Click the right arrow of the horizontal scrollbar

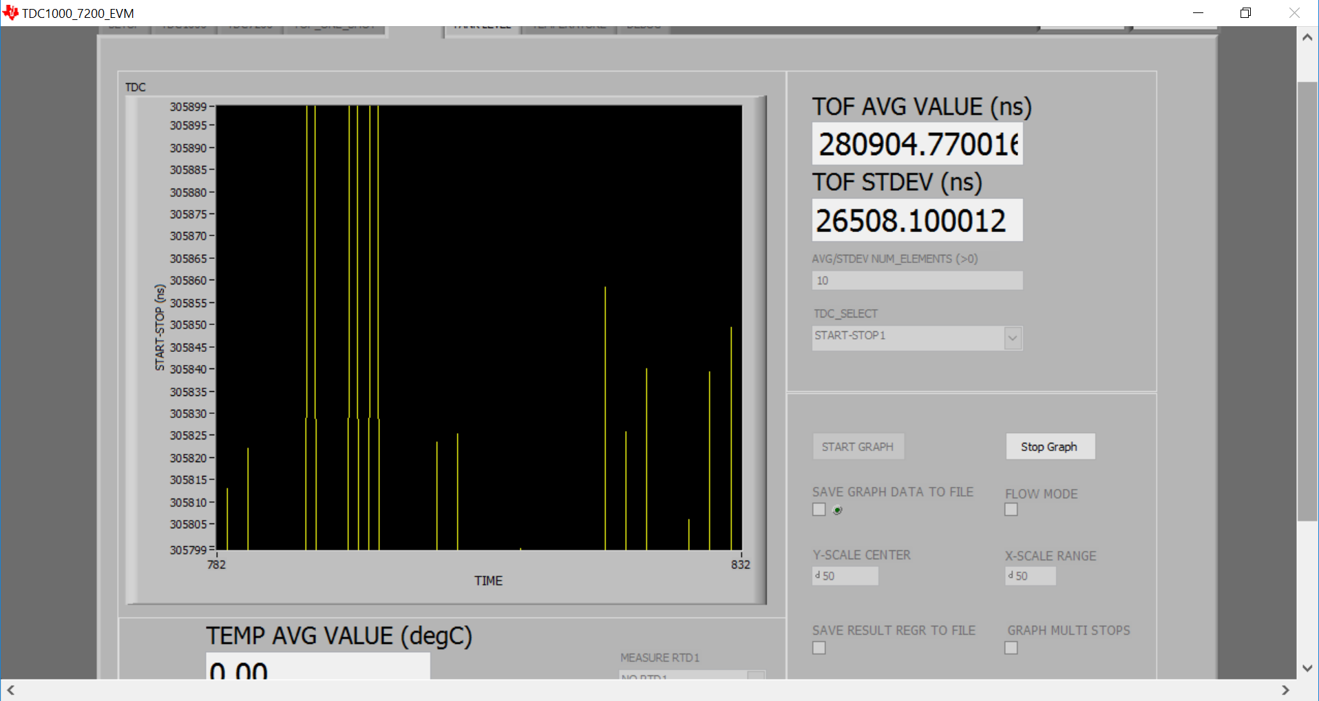click(x=1285, y=690)
